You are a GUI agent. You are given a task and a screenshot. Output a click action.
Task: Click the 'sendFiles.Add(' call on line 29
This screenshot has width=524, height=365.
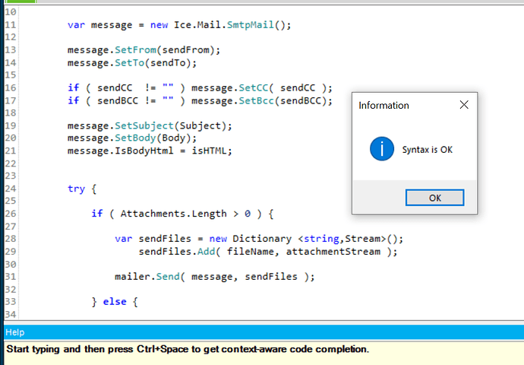point(179,252)
